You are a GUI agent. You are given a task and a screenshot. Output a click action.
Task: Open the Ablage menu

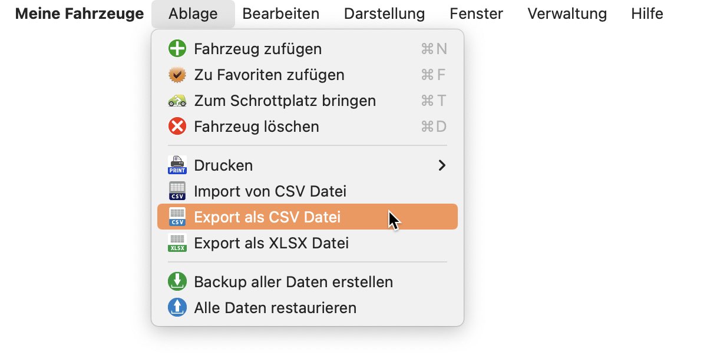(193, 14)
